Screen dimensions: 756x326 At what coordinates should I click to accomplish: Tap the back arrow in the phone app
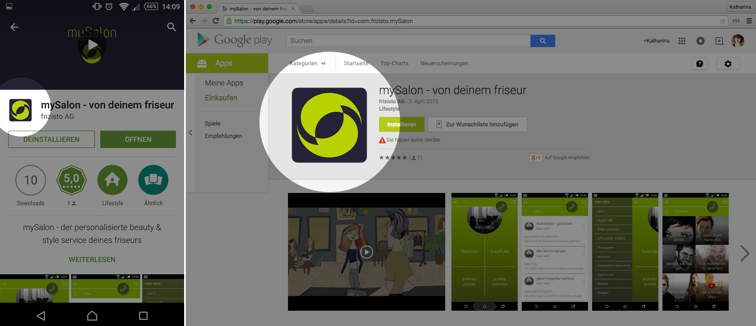(x=14, y=27)
